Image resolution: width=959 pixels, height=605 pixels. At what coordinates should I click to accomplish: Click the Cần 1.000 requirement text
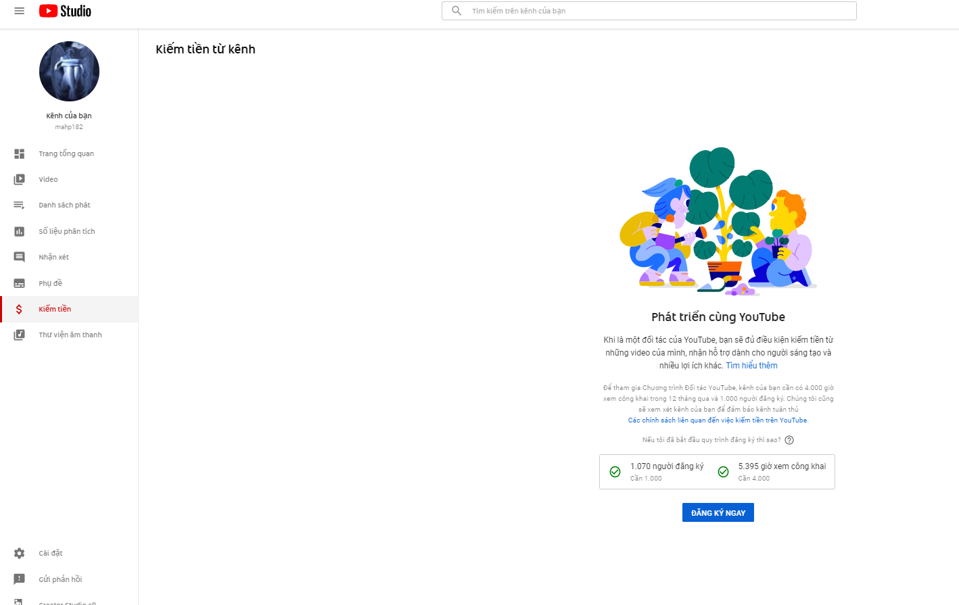pyautogui.click(x=646, y=479)
